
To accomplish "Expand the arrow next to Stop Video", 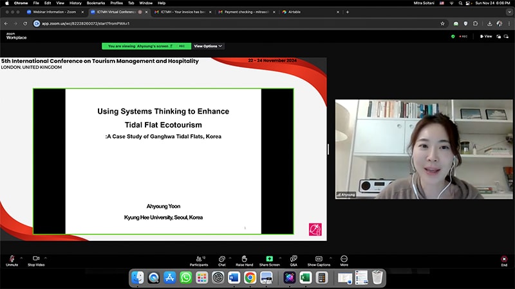I will pyautogui.click(x=46, y=258).
